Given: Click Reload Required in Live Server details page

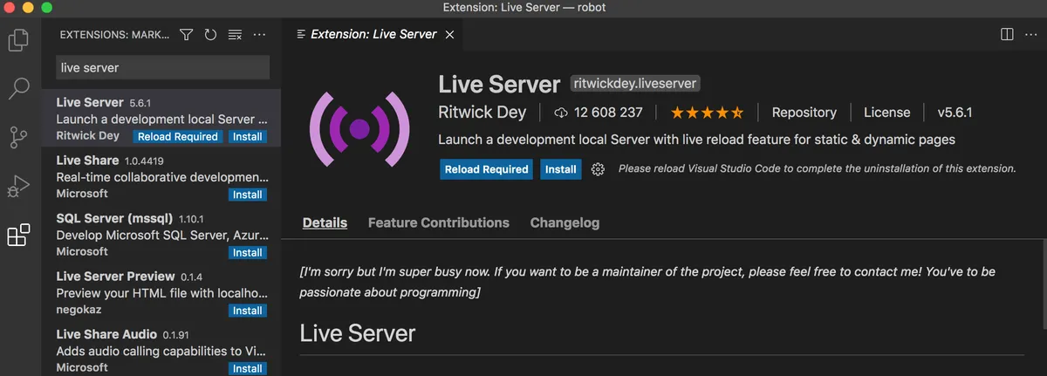Looking at the screenshot, I should 486,169.
